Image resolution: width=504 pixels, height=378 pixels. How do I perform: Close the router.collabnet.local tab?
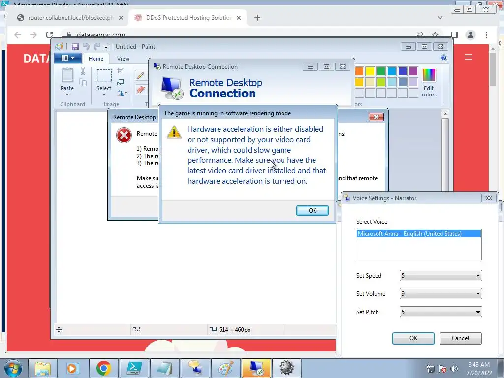pyautogui.click(x=121, y=18)
